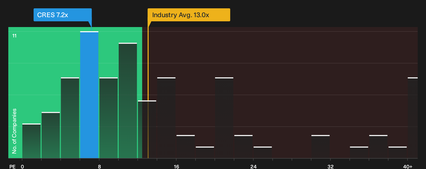The height and width of the screenshot is (169, 426).
Task: Click the 40+ PE histogram bar
Action: point(413,118)
